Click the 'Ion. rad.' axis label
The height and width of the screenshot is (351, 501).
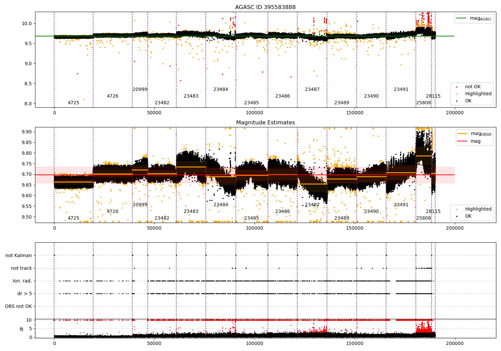point(22,281)
